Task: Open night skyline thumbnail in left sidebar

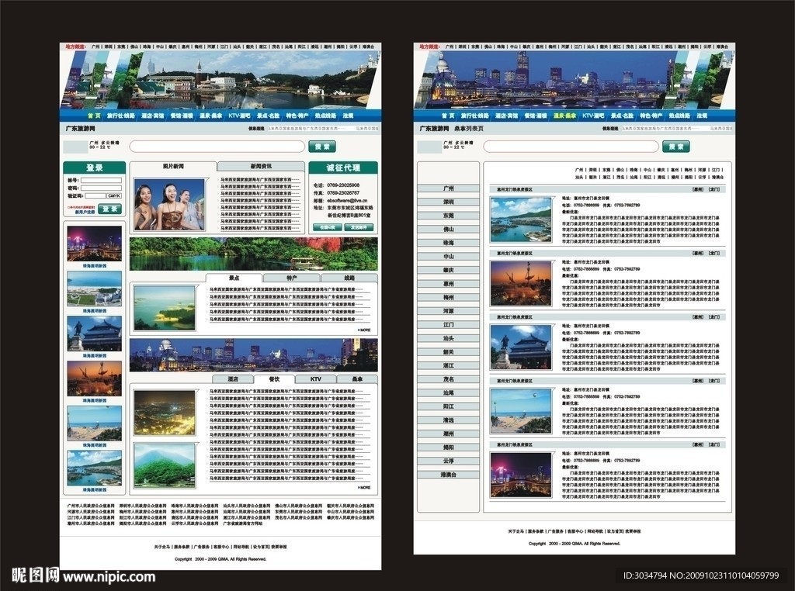Action: [94, 244]
